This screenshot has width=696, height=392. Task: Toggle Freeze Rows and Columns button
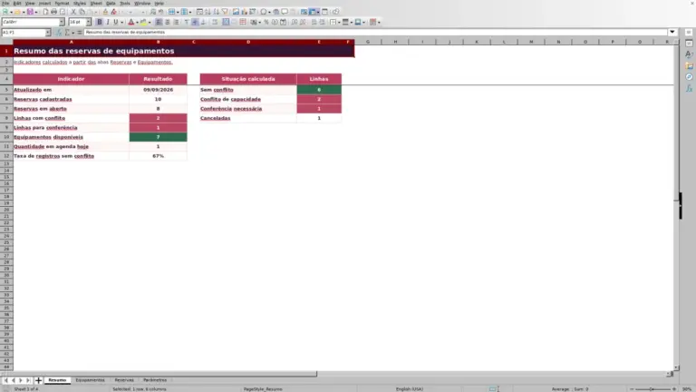point(313,12)
